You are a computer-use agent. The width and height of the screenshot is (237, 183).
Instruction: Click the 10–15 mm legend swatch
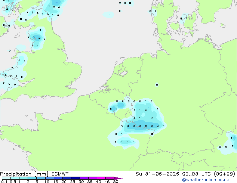click(x=50, y=178)
